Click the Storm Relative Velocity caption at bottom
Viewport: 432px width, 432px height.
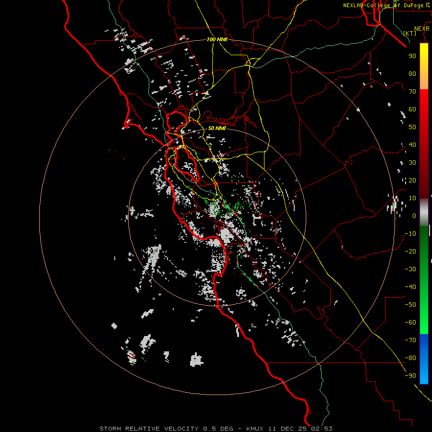click(x=216, y=429)
